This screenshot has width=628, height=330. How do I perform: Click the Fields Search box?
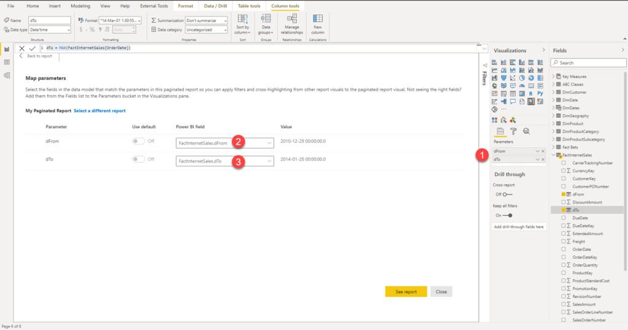click(x=588, y=63)
